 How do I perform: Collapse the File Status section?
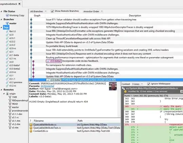1,12
